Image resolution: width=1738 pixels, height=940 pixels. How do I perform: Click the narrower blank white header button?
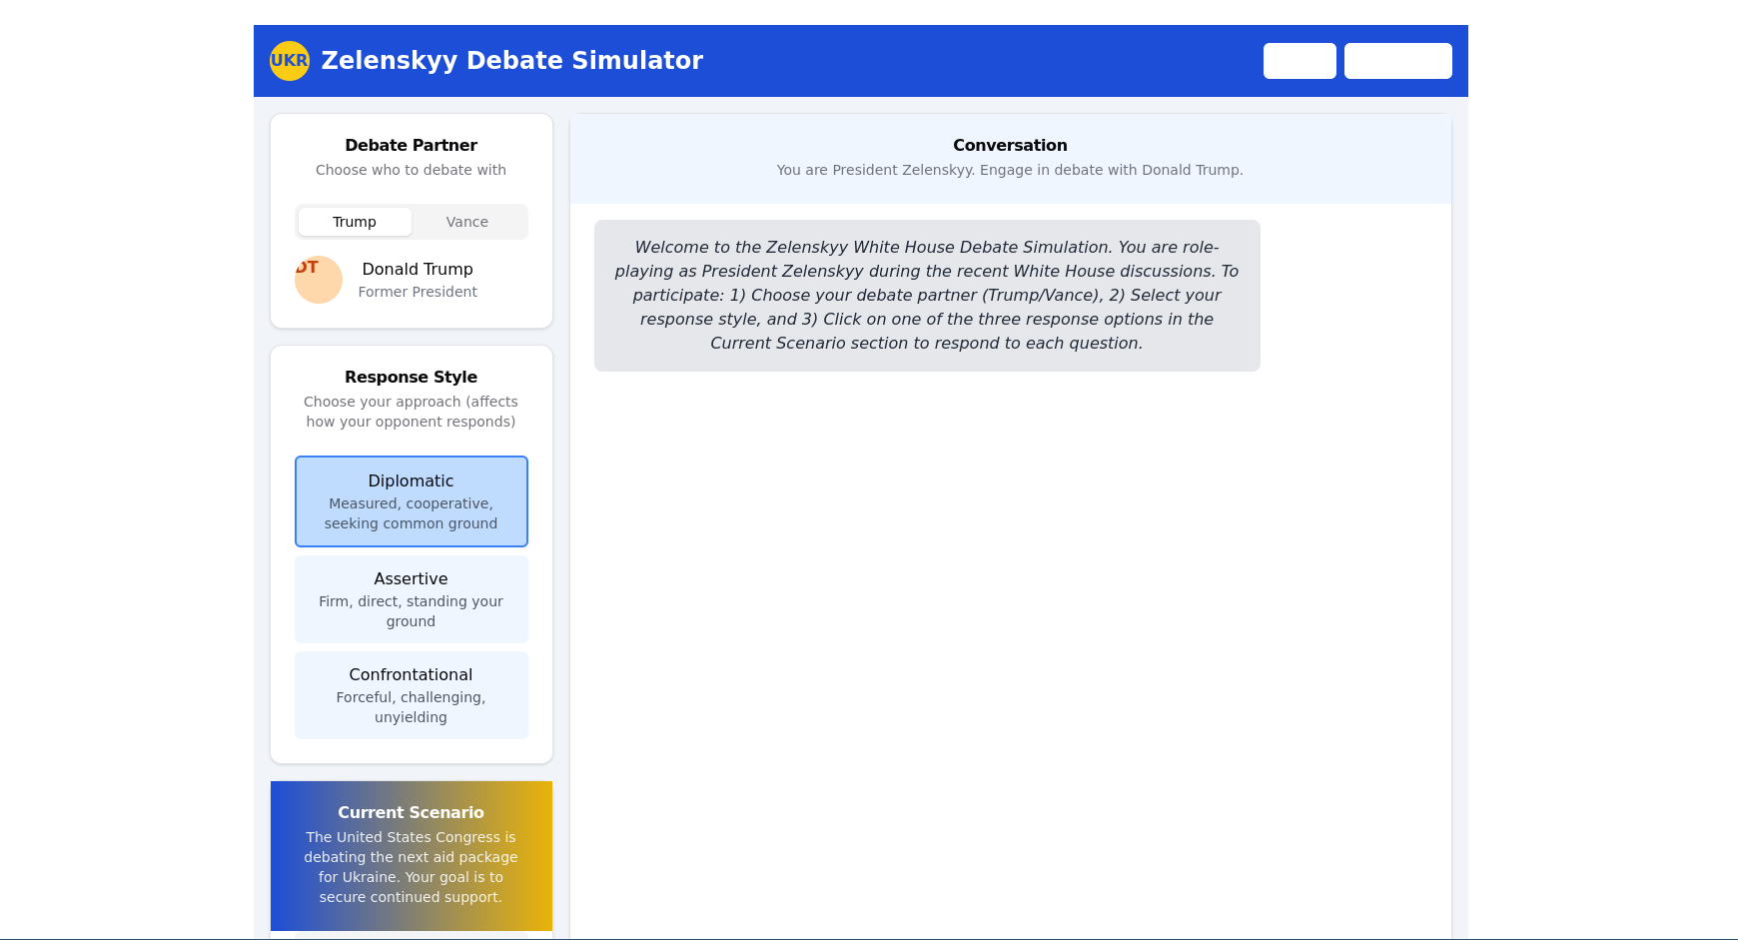pos(1300,61)
